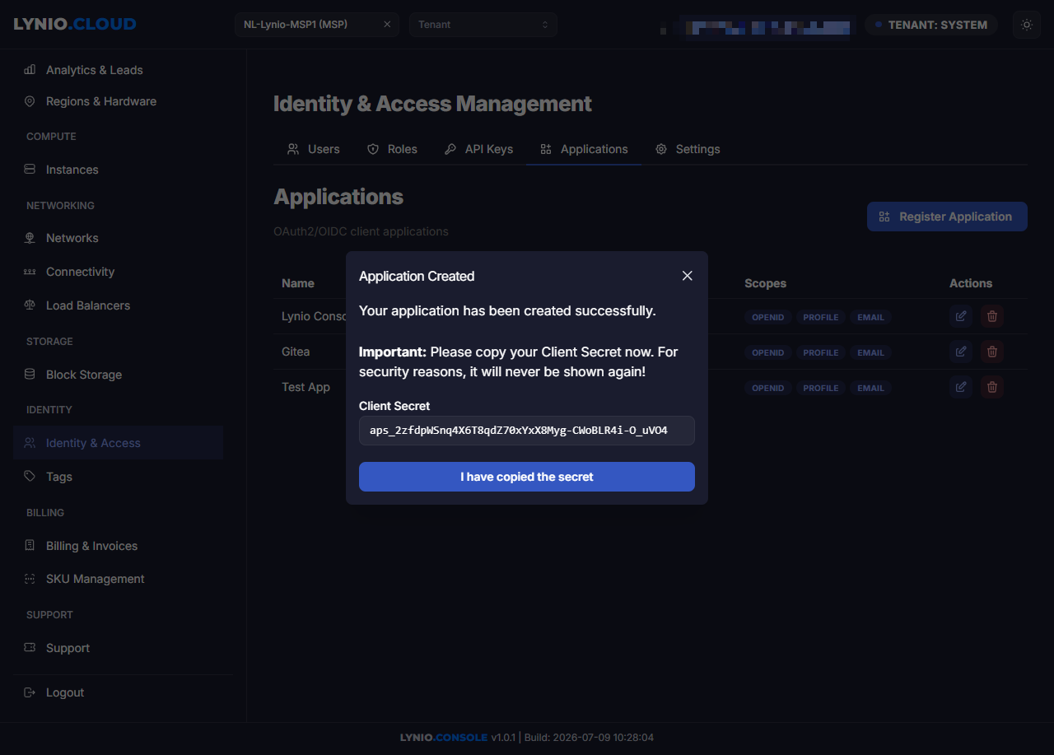This screenshot has height=755, width=1054.
Task: Edit the Test App application
Action: point(961,387)
